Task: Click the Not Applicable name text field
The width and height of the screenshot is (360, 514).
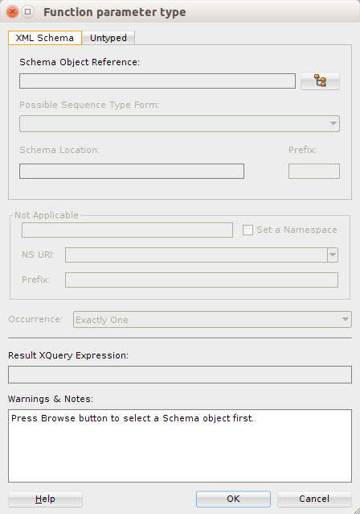Action: [x=127, y=230]
